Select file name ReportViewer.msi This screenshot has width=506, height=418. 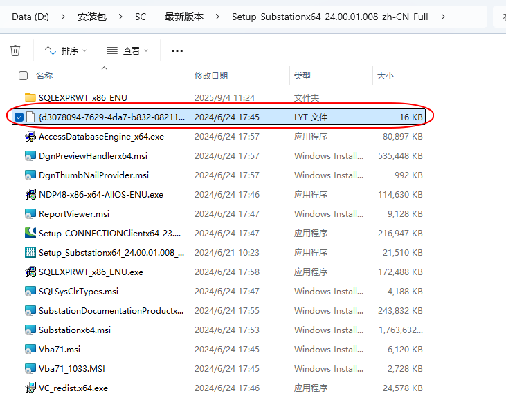[x=74, y=213]
